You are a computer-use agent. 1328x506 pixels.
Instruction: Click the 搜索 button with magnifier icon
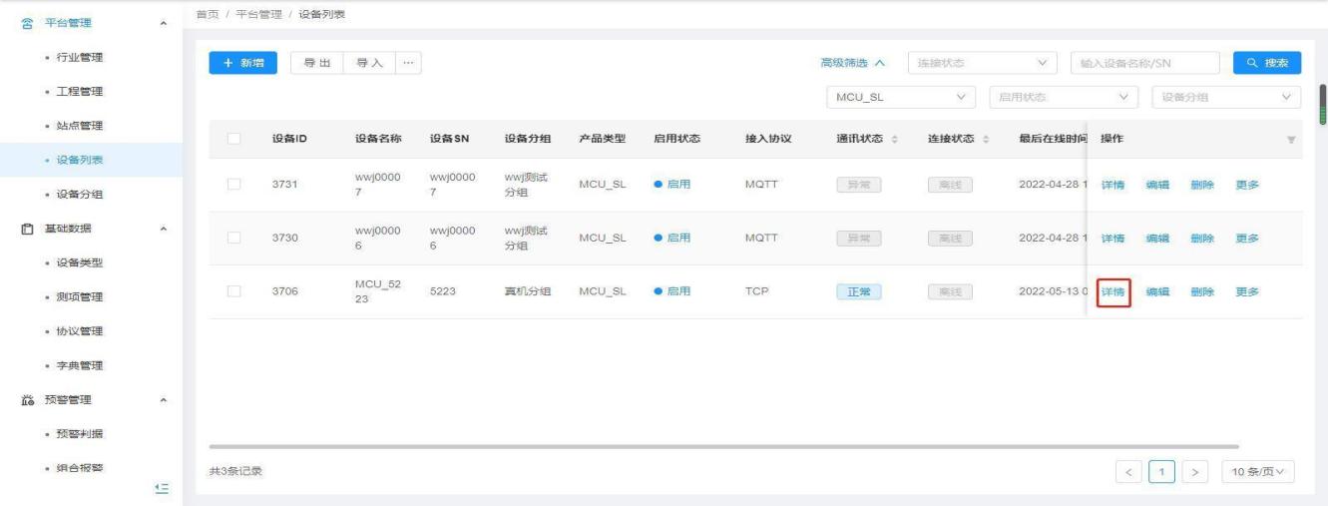(1266, 63)
